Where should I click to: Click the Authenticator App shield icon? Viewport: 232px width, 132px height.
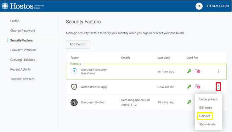click(x=74, y=87)
